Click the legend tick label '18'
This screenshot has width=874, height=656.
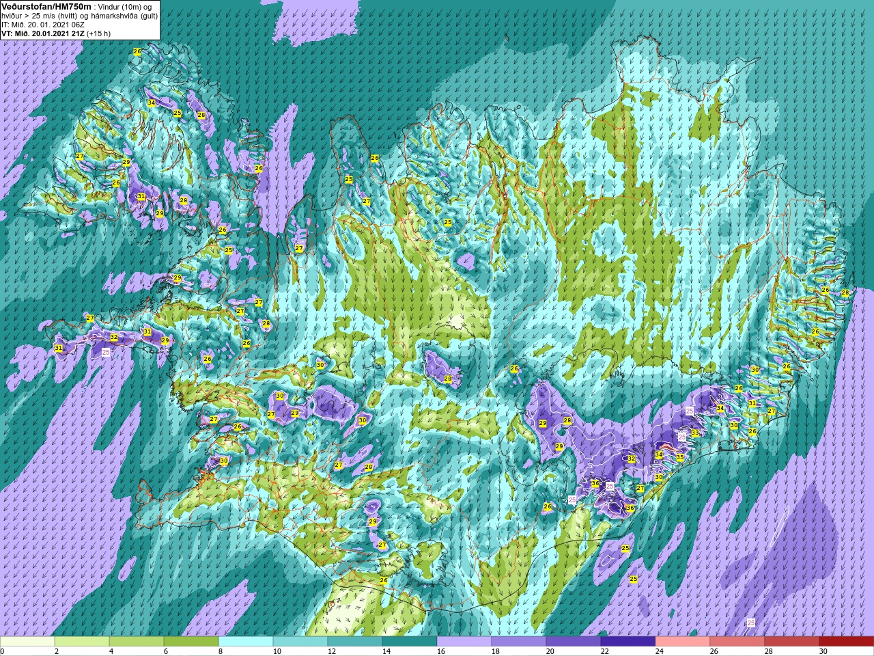coord(496,651)
